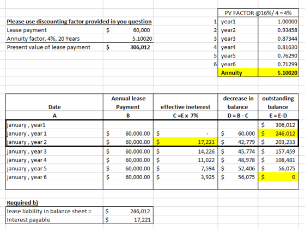Select the 'Required b)' heading
This screenshot has height=229, width=305.
(x=54, y=202)
